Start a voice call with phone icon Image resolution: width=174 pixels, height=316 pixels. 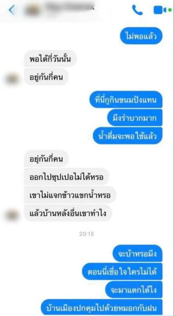(137, 10)
